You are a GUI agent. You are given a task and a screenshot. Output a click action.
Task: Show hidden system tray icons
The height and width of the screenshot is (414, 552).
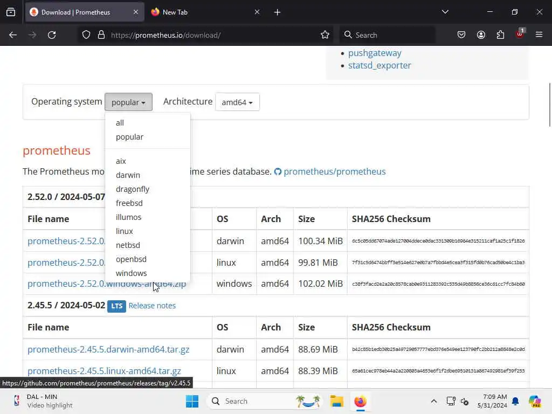click(x=434, y=401)
